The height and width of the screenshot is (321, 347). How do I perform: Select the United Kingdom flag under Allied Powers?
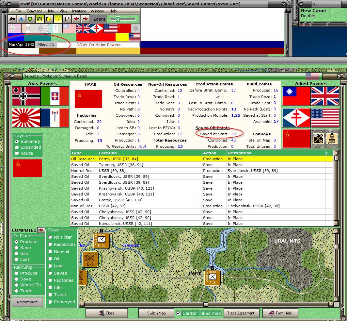325,96
